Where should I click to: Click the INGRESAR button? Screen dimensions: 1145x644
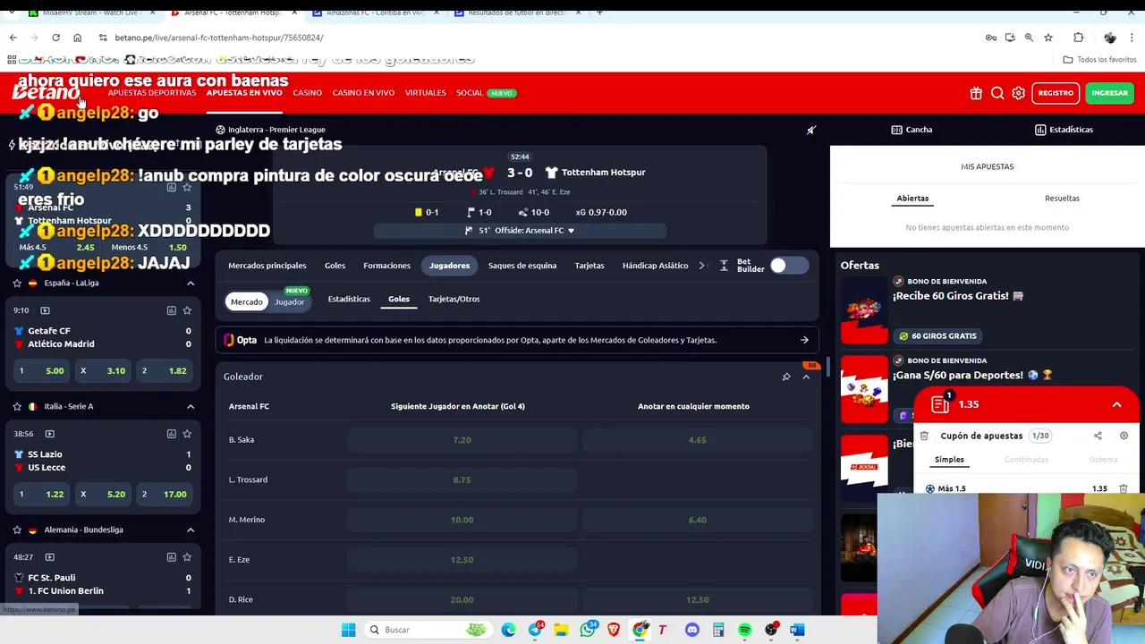(1109, 93)
